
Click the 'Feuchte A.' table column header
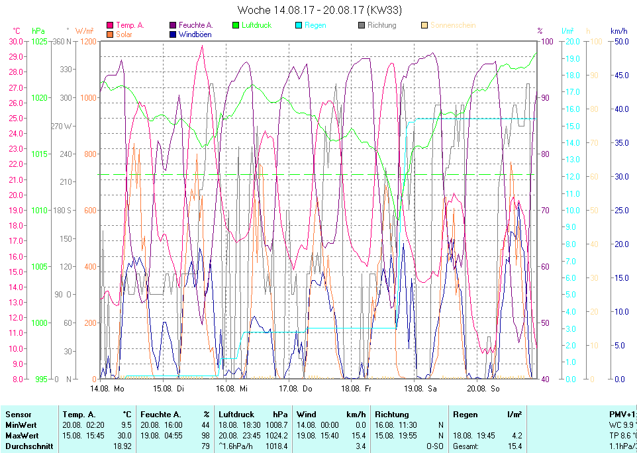[x=160, y=415]
